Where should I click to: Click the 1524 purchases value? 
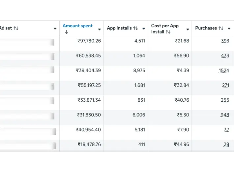(223, 71)
